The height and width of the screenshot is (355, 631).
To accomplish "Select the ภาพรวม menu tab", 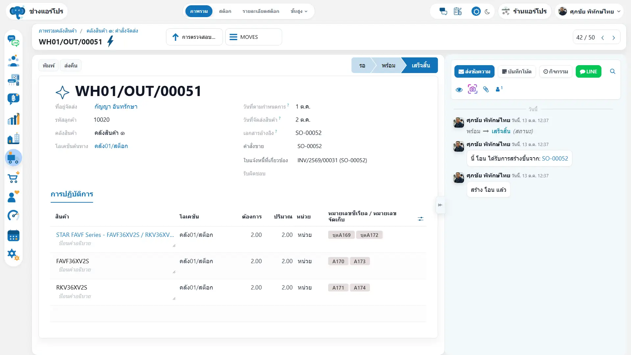I will [199, 11].
